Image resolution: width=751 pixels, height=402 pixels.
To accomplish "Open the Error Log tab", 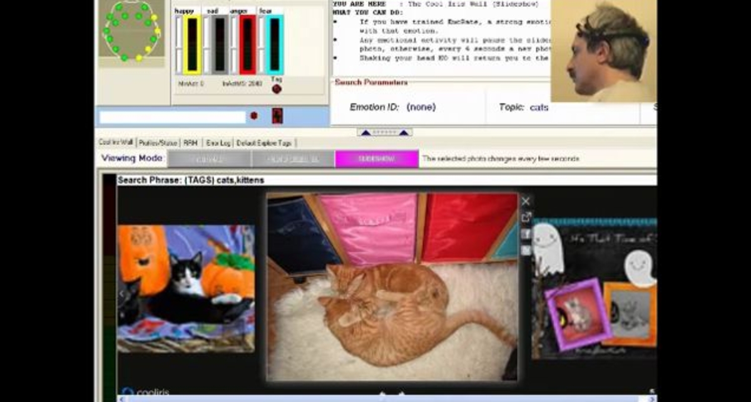I will click(218, 143).
